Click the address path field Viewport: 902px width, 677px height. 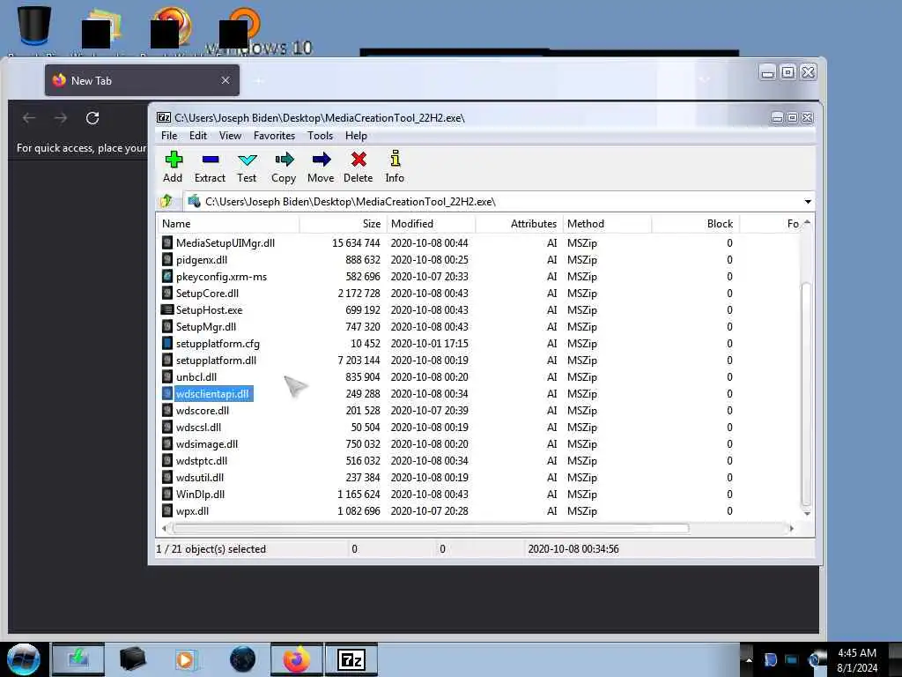tap(499, 202)
